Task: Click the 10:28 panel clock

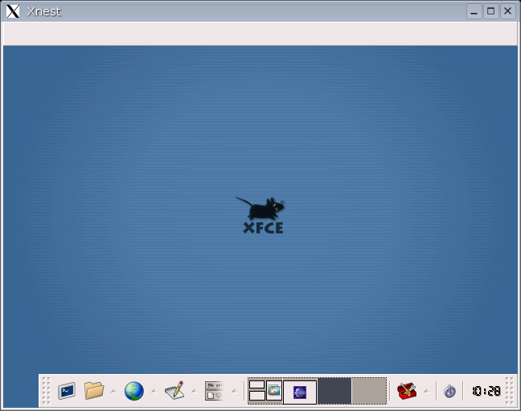Action: [x=486, y=391]
